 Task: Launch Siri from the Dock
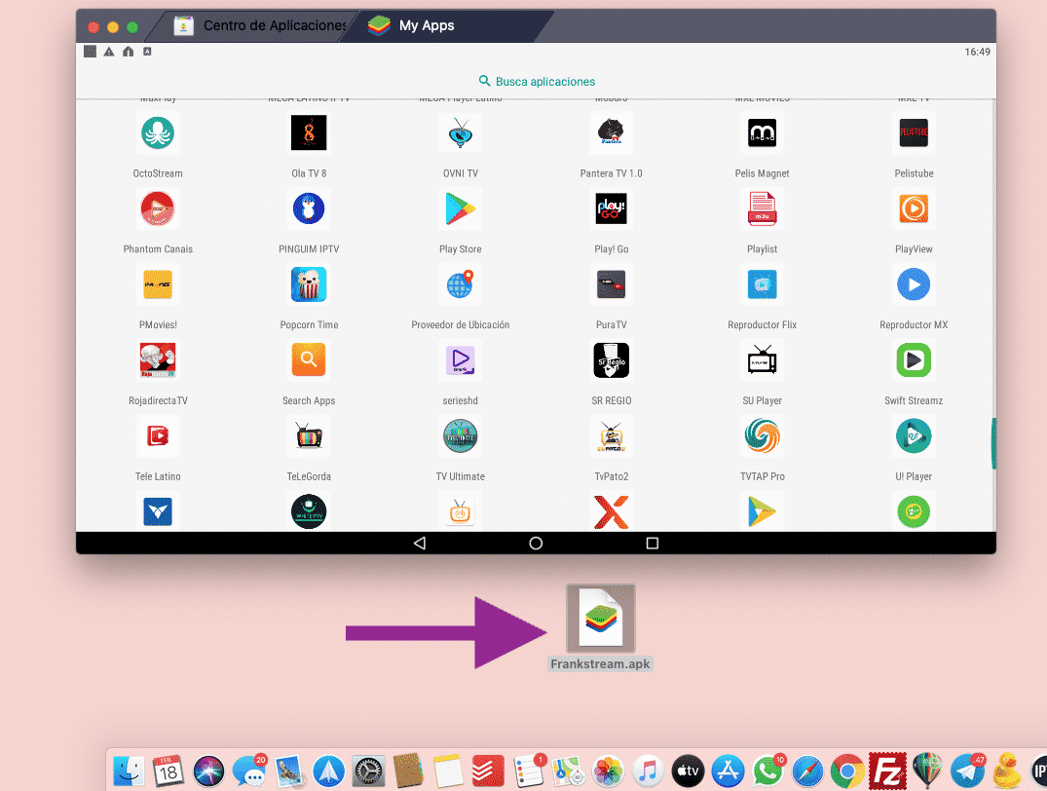point(208,772)
